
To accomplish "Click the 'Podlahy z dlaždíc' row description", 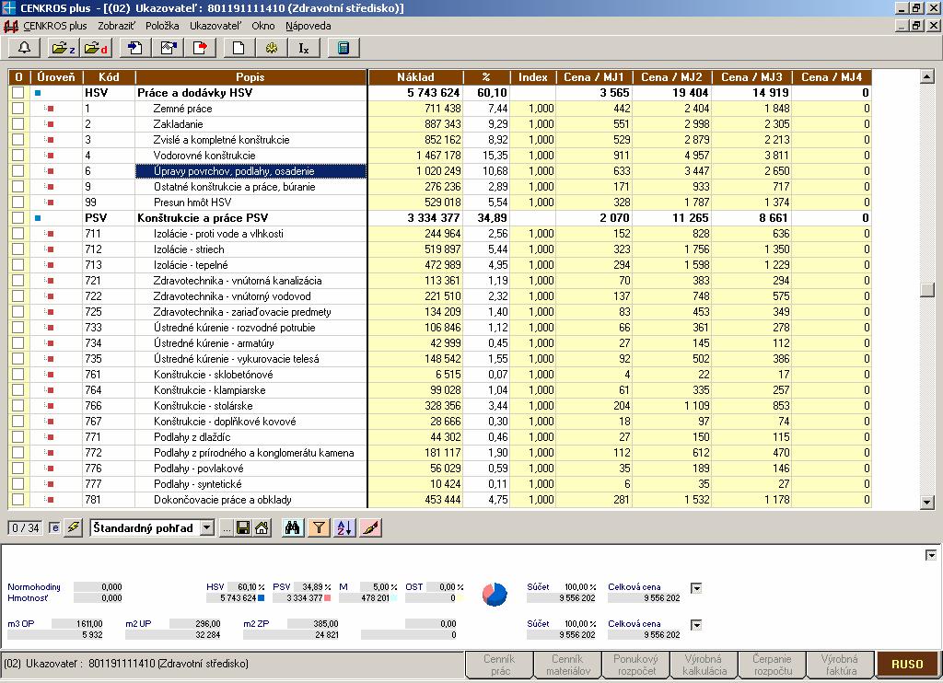I will pos(192,437).
